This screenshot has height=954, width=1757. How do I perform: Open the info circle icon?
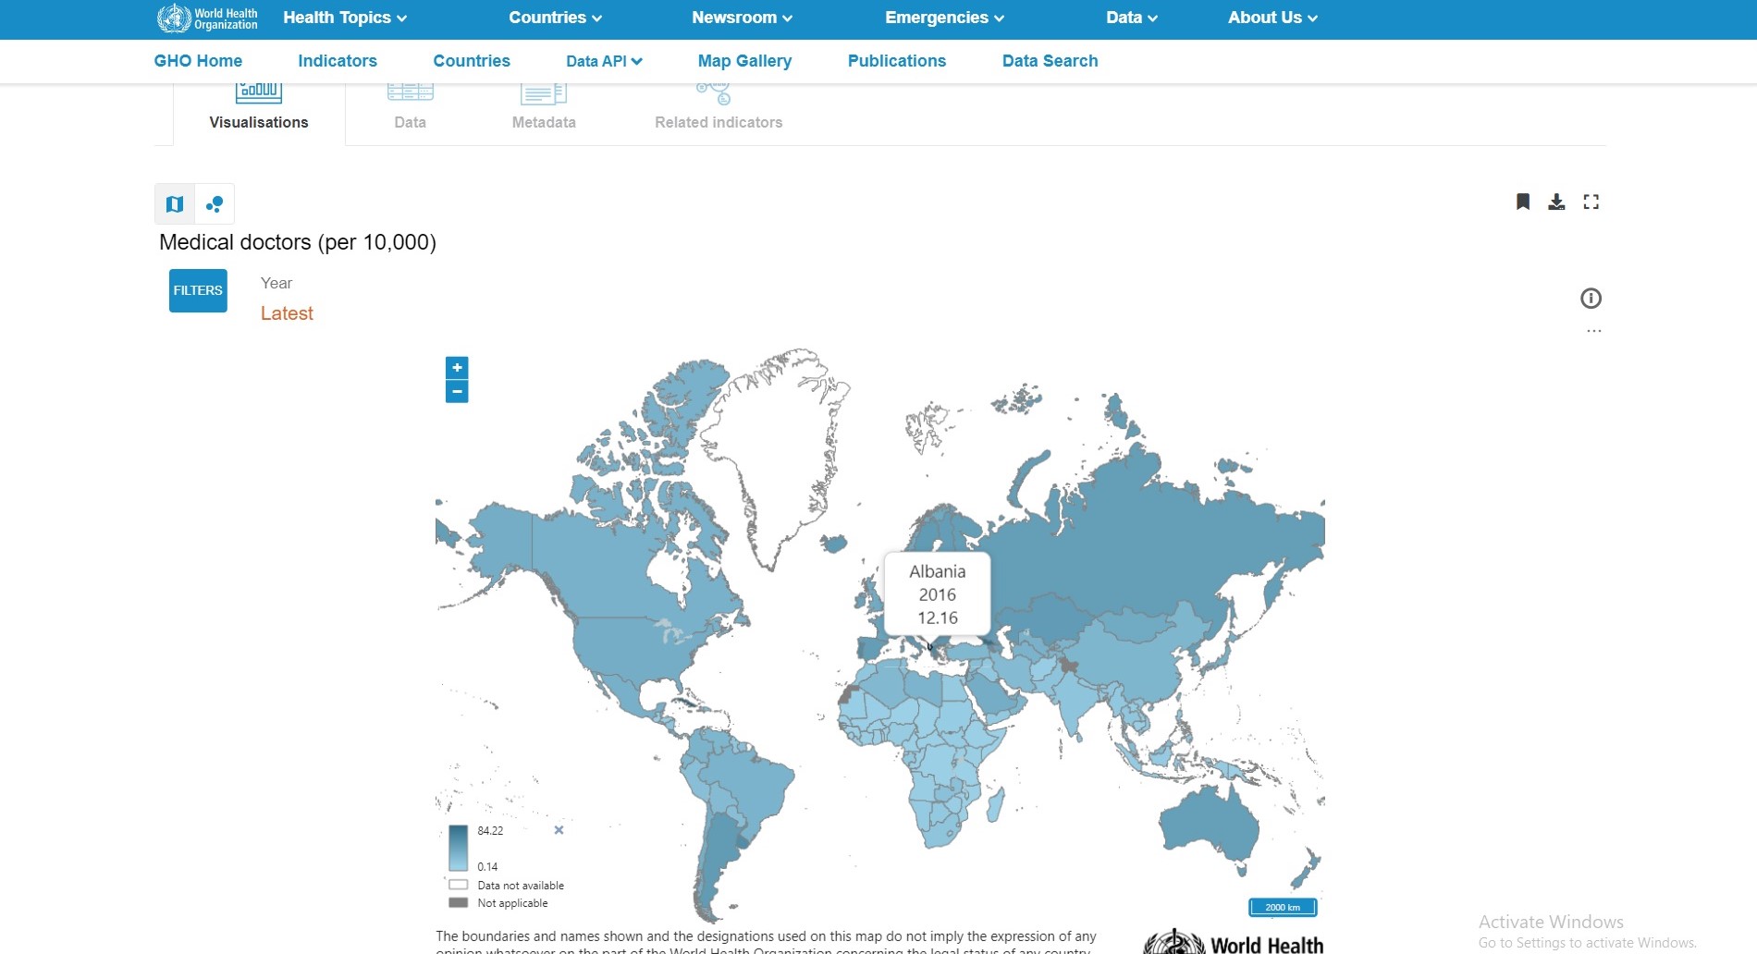[1591, 299]
